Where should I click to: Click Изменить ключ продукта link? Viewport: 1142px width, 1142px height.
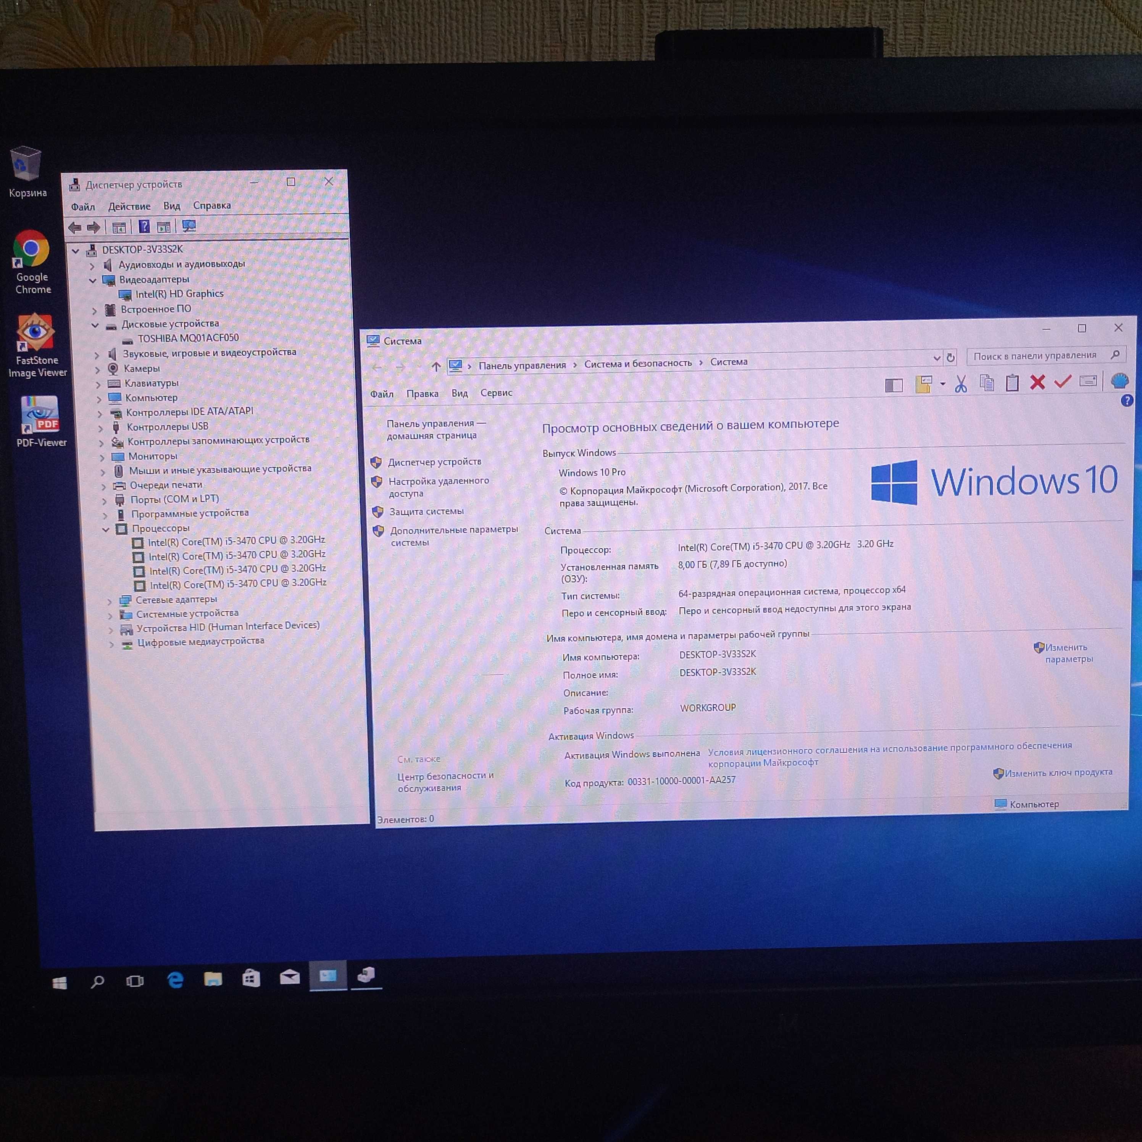pyautogui.click(x=1059, y=773)
